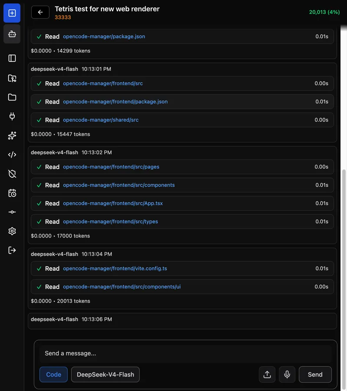Image resolution: width=347 pixels, height=391 pixels.
Task: Open the robot agent icon in sidebar
Action: click(12, 34)
